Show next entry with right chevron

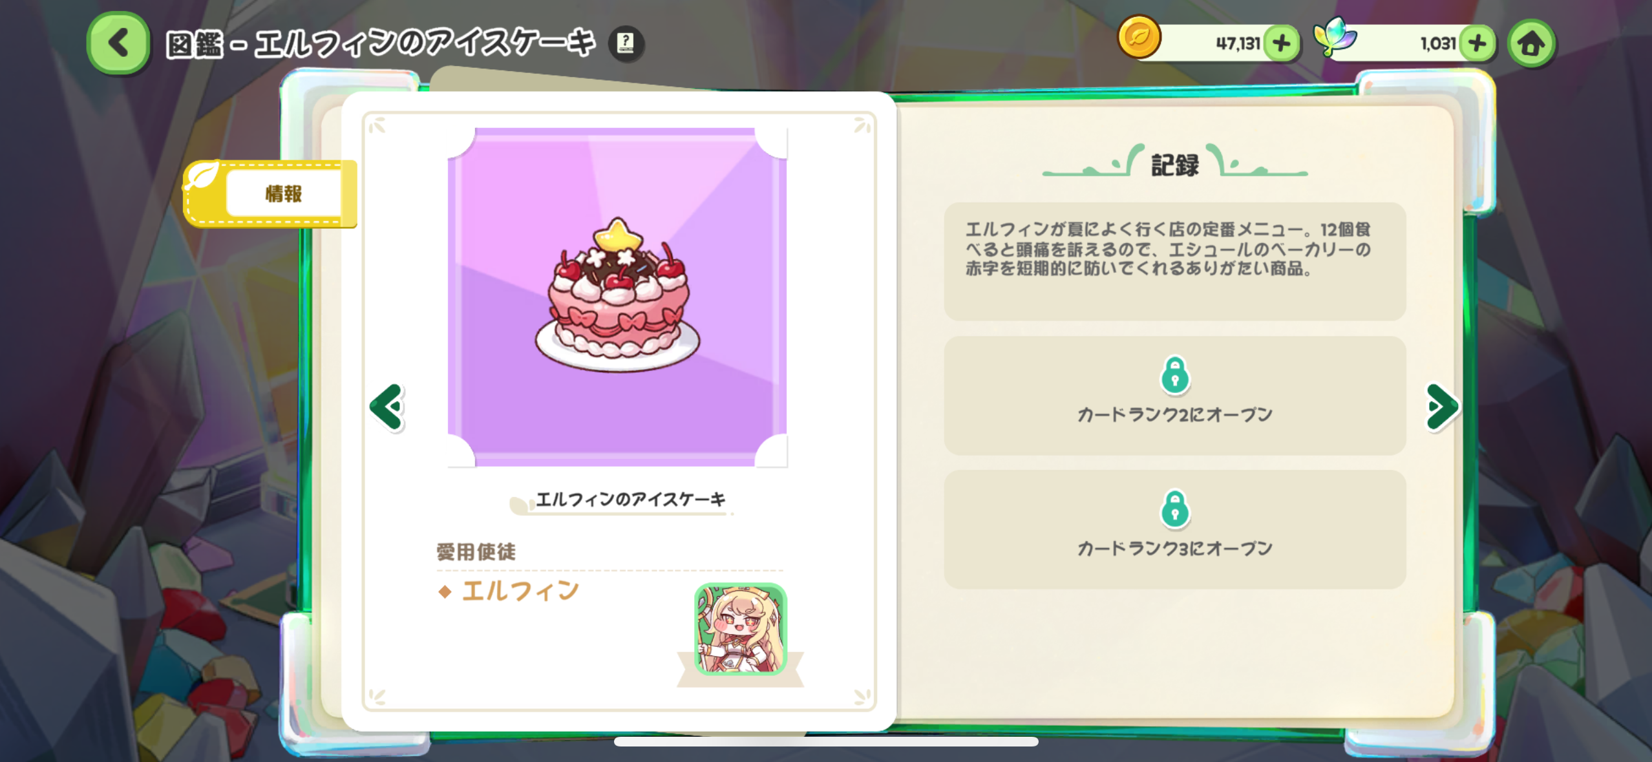coord(1442,407)
